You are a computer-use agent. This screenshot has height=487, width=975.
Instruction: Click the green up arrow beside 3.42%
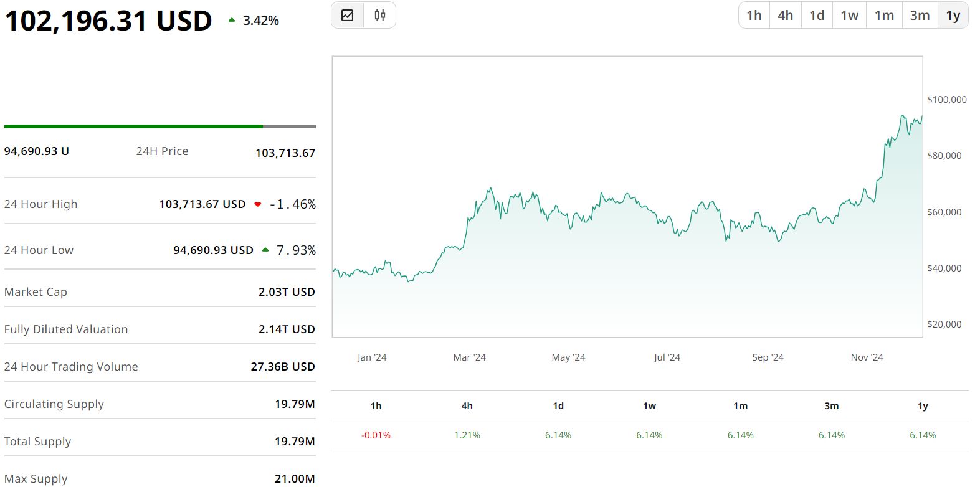(232, 21)
